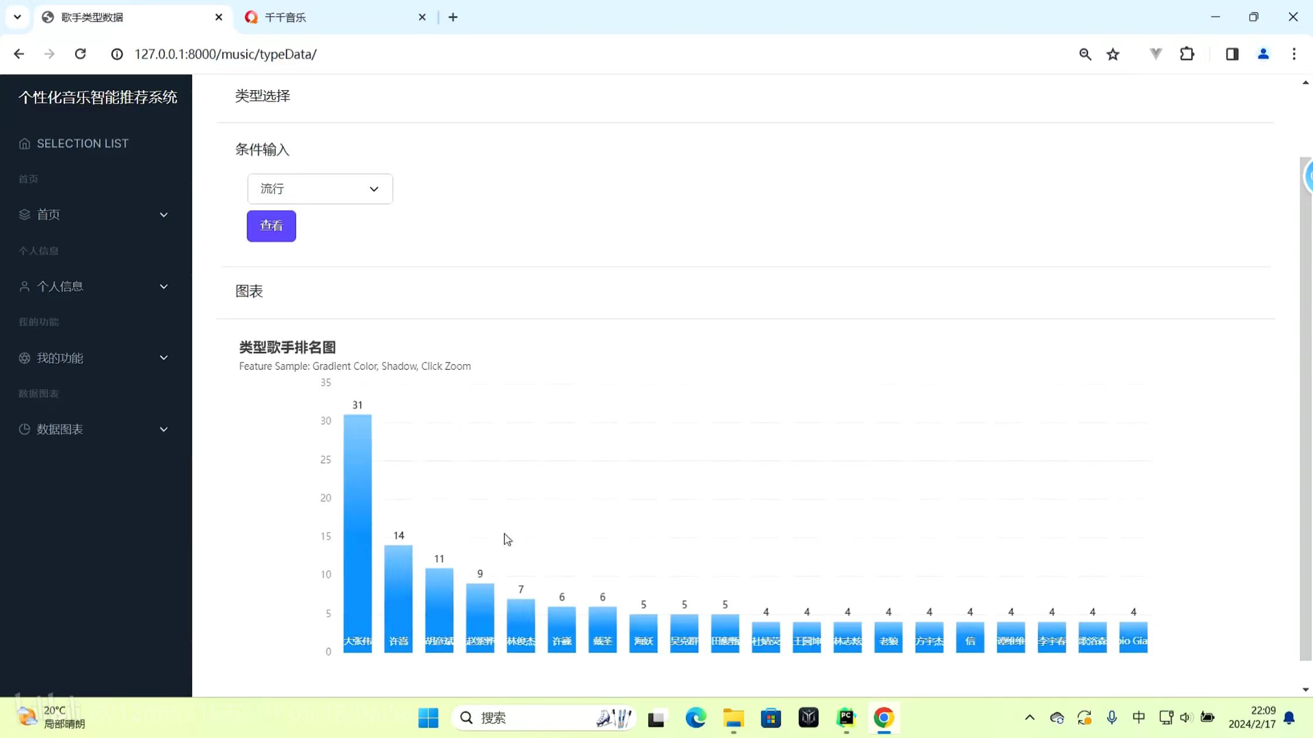Reload the current page

(80, 54)
